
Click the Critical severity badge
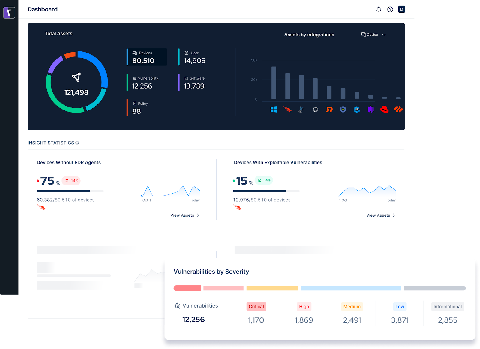pyautogui.click(x=256, y=306)
